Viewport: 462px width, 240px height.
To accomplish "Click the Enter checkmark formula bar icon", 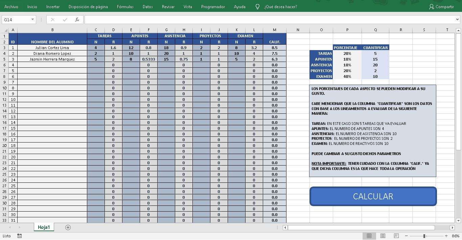I will [x=65, y=20].
